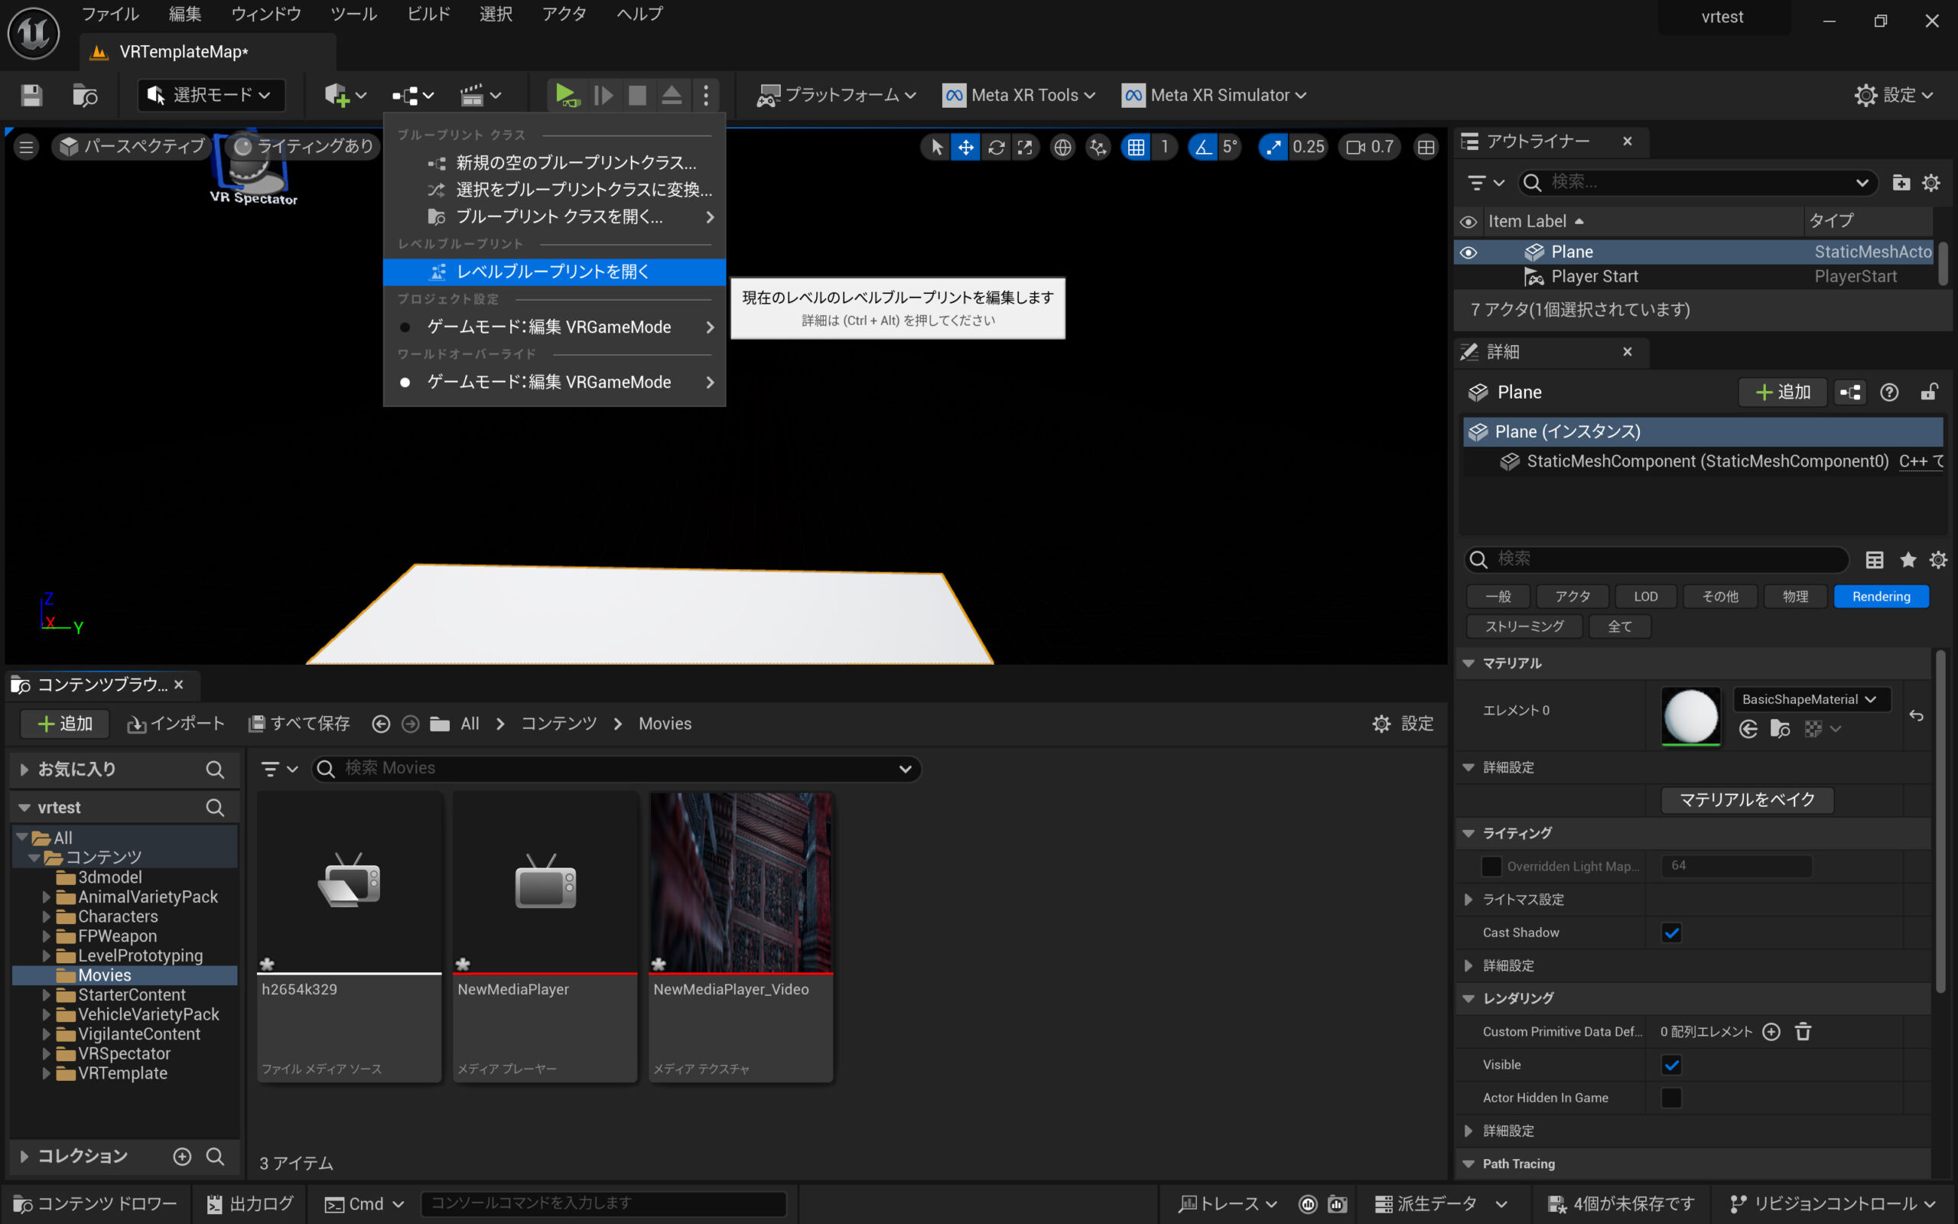
Task: Select the scale transform tool icon
Action: click(x=1025, y=148)
